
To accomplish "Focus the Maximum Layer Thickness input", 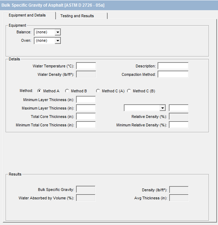I will (x=86, y=108).
